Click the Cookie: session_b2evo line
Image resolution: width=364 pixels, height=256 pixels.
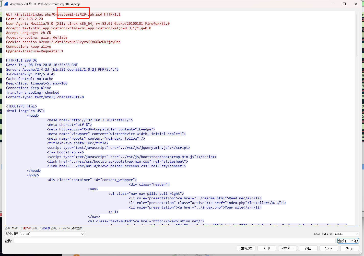point(63,42)
